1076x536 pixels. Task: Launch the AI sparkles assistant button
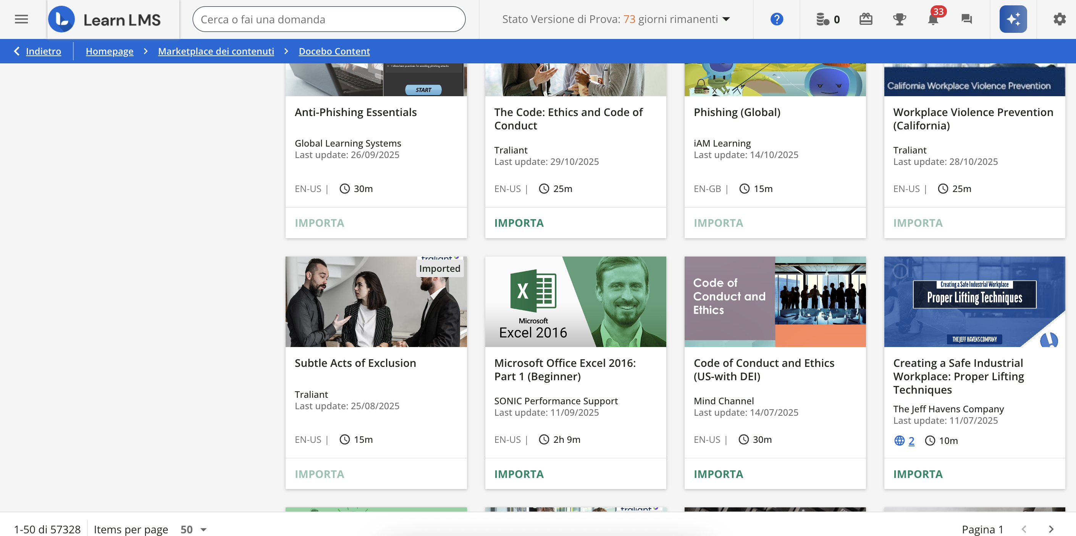[x=1013, y=19]
